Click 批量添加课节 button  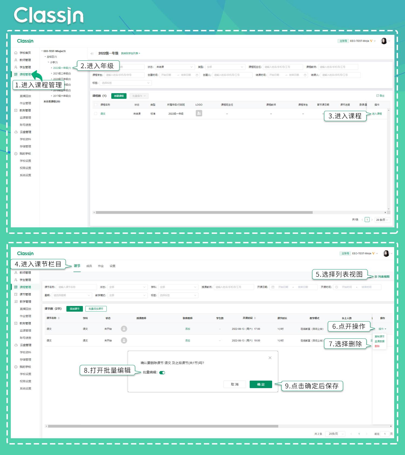(x=96, y=309)
